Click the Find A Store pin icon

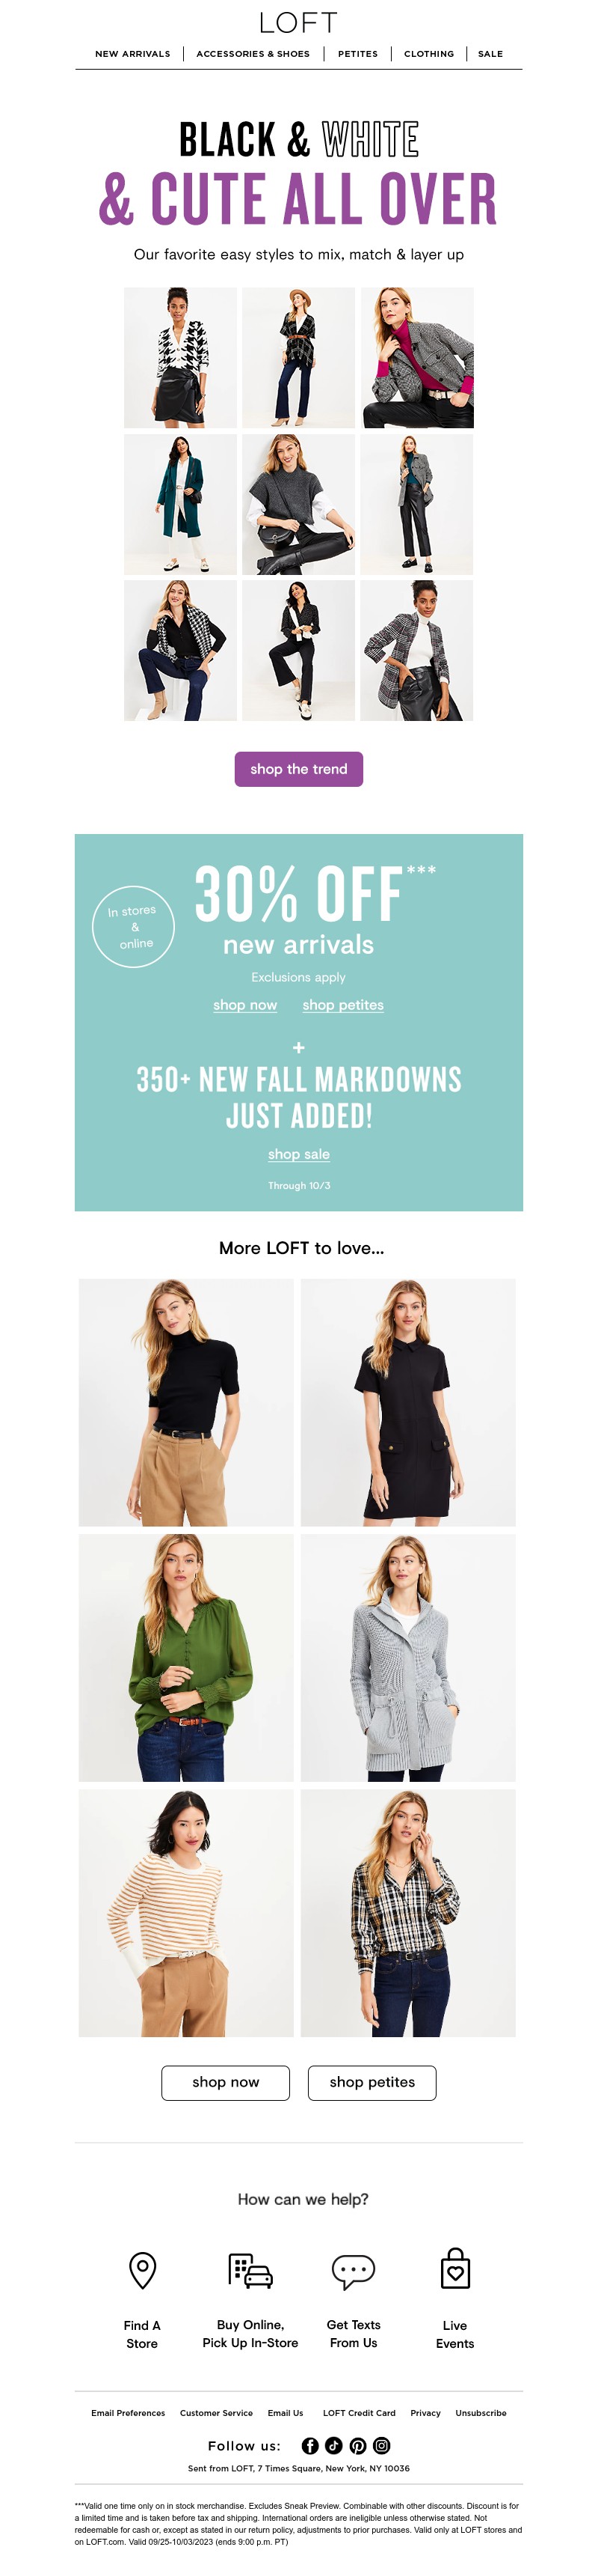(143, 2270)
